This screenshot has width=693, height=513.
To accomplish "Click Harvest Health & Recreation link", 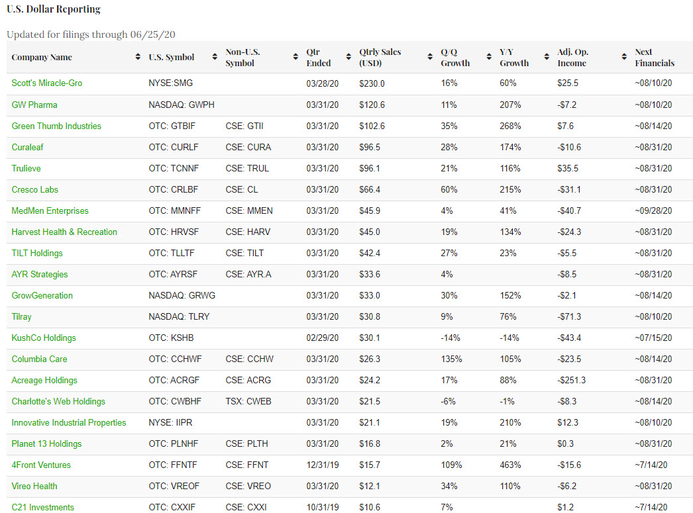I will [64, 232].
